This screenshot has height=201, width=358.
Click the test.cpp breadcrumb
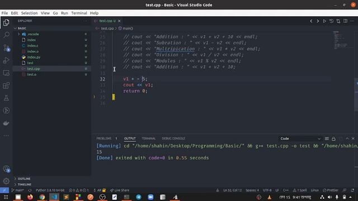(107, 28)
